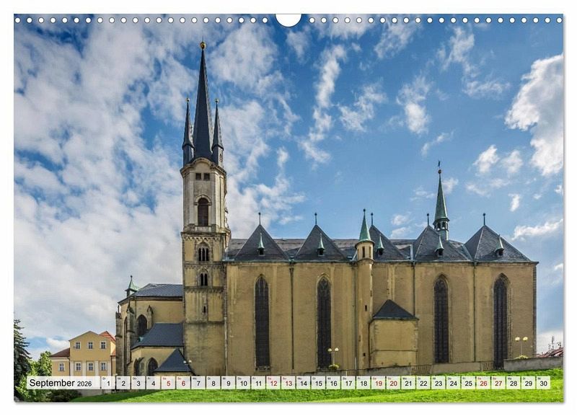The image size is (577, 416).
Task: Click the red date 27
Action: coord(498,383)
